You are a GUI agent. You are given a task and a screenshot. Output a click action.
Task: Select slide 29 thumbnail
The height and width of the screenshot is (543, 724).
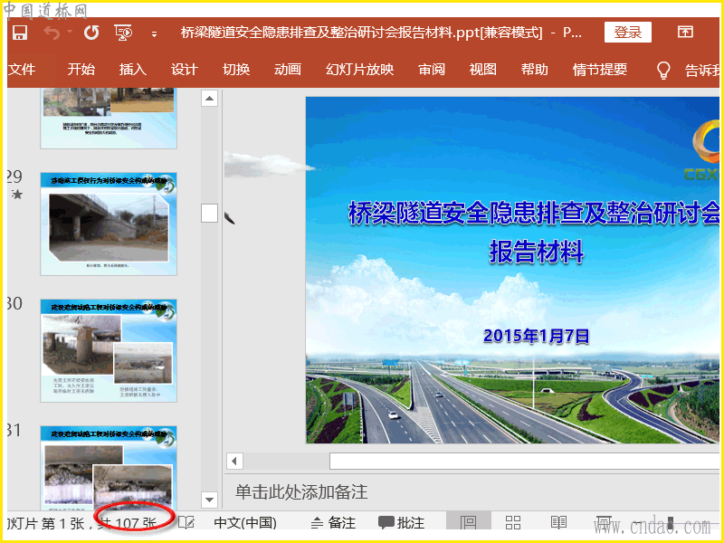coord(109,224)
